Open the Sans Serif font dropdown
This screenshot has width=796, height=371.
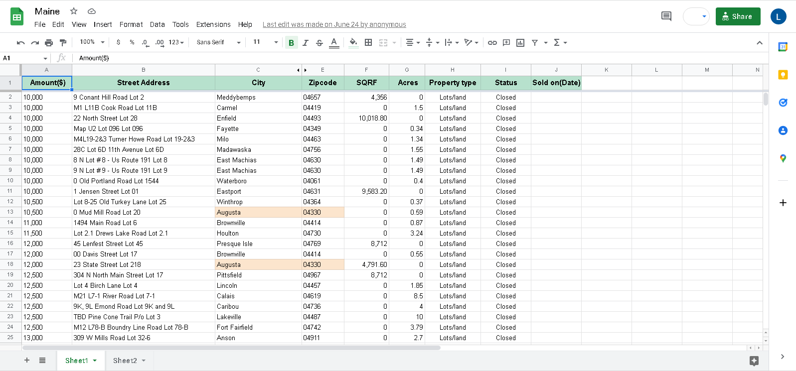[x=218, y=42]
